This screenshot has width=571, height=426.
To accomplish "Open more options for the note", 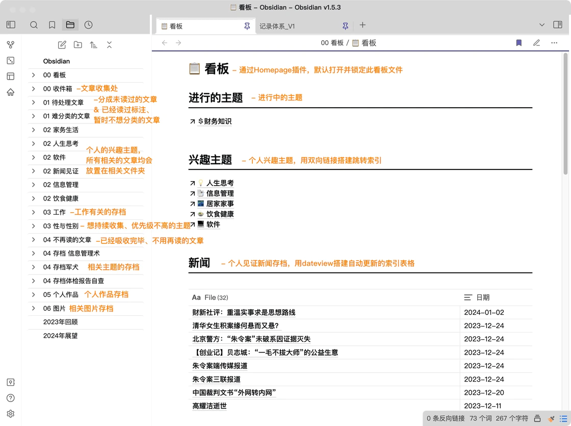I will (554, 43).
